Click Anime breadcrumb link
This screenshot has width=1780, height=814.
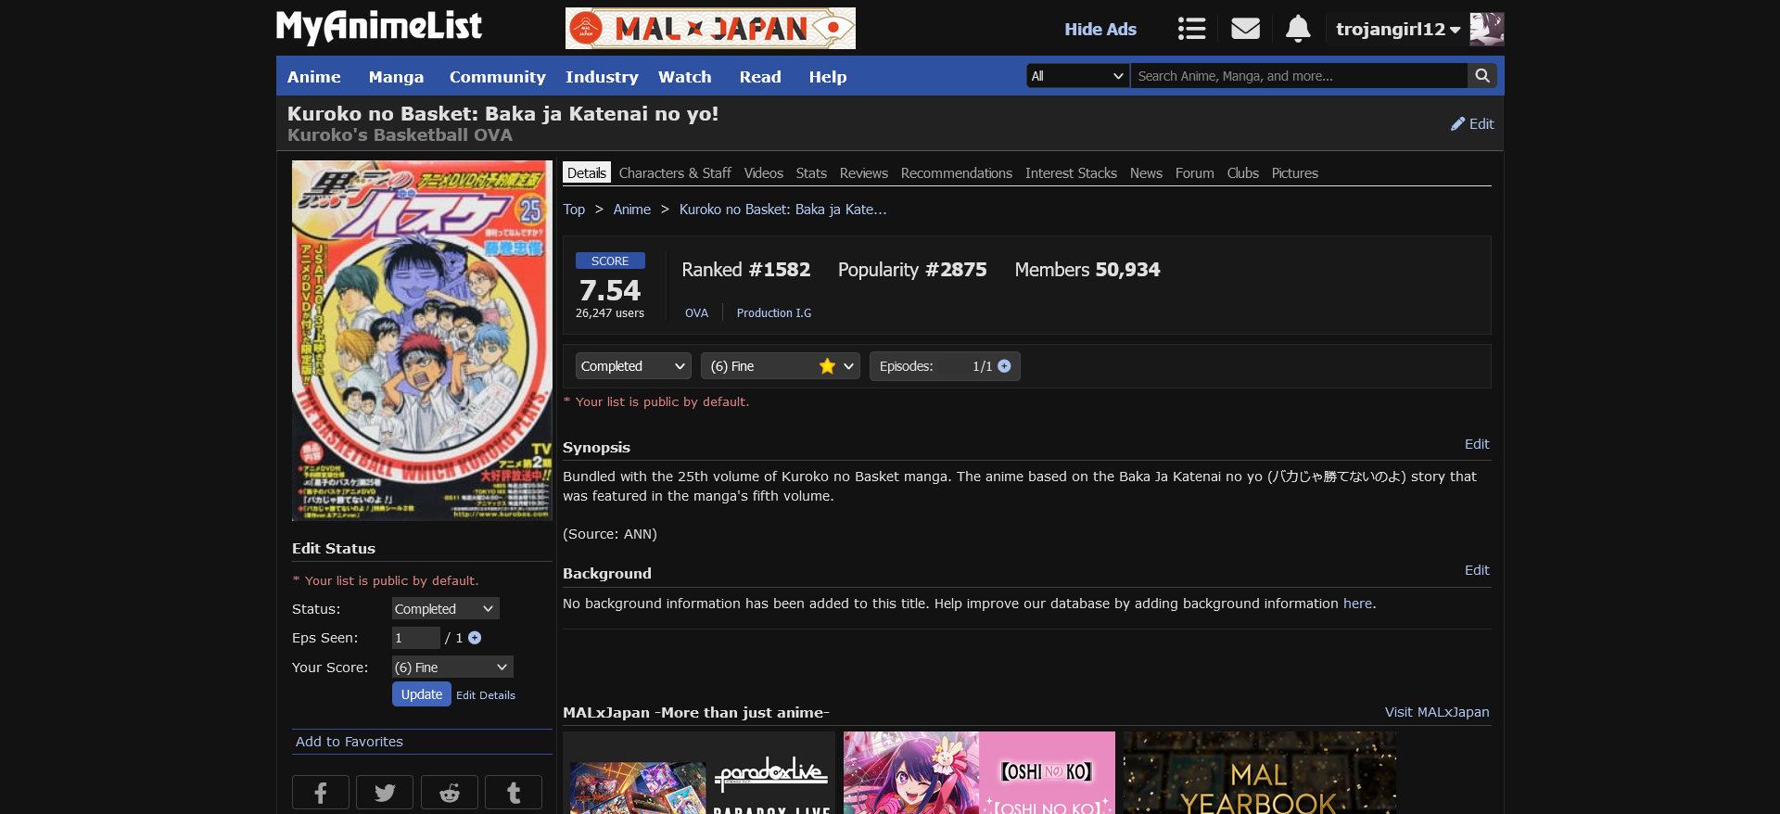pos(632,210)
